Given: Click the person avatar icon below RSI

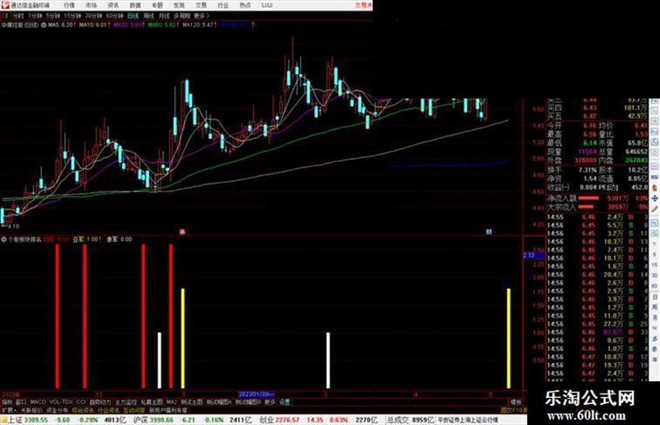Looking at the screenshot, I should coord(654,188).
